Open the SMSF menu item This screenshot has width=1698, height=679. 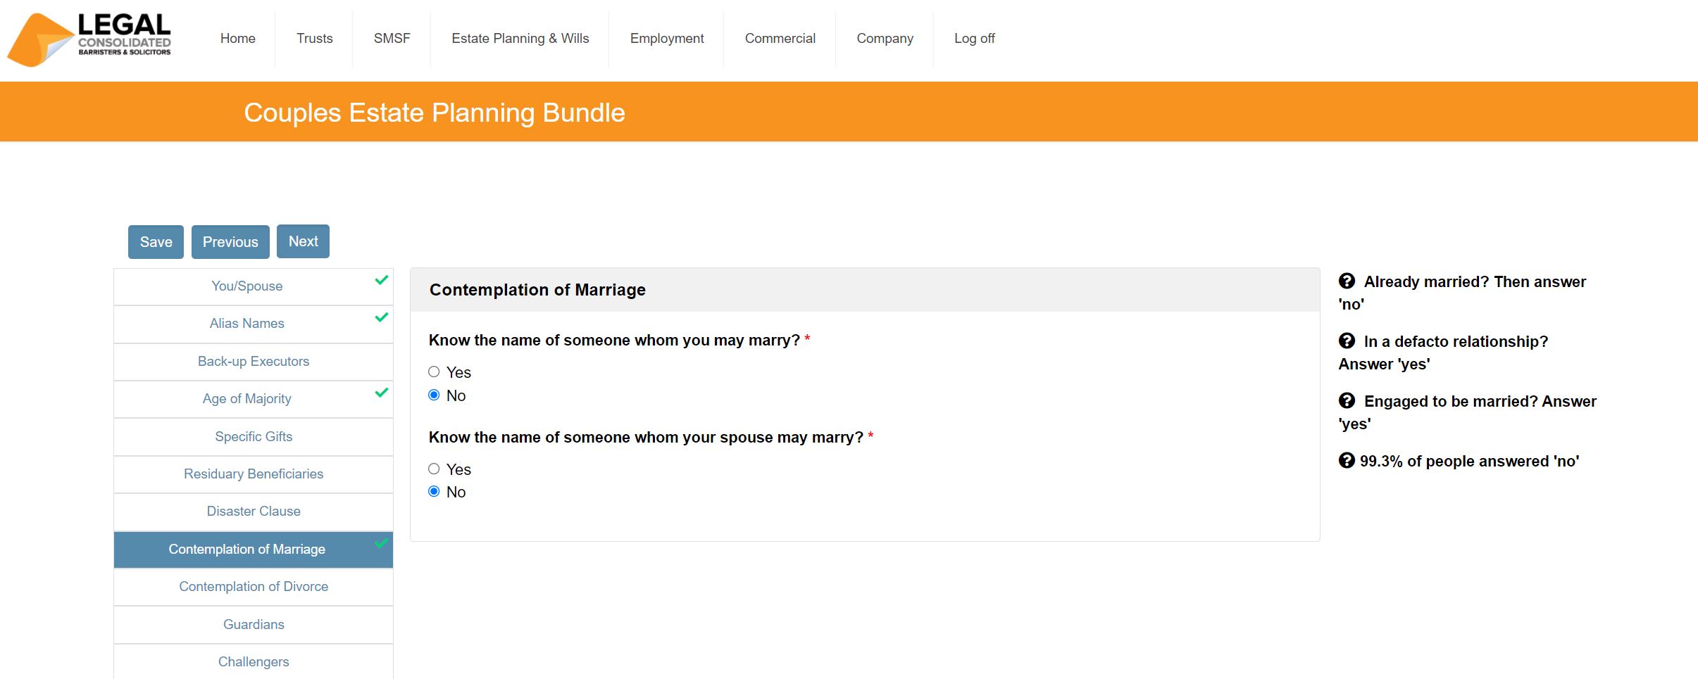coord(392,39)
